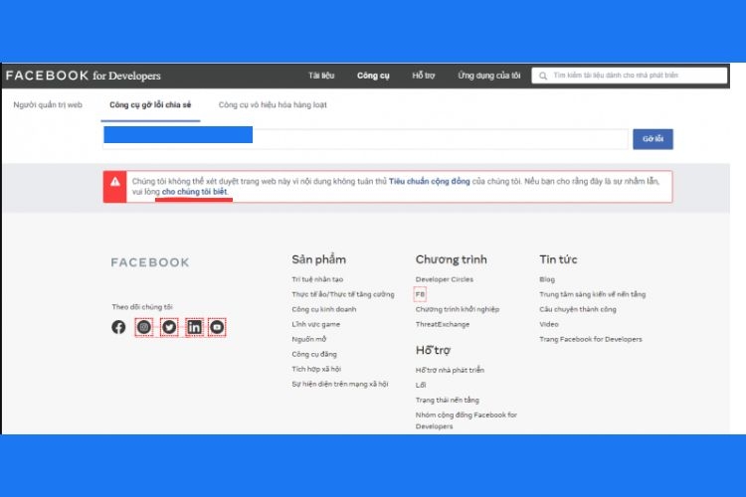
Task: Select Công cụ gỡ lỗi chia sẻ tab
Action: coord(150,104)
